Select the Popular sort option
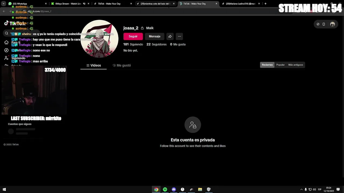This screenshot has width=344, height=193. tap(280, 65)
